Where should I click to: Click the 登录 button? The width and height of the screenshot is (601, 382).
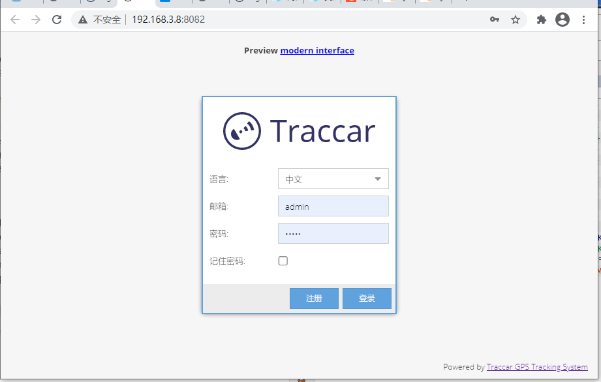point(367,299)
